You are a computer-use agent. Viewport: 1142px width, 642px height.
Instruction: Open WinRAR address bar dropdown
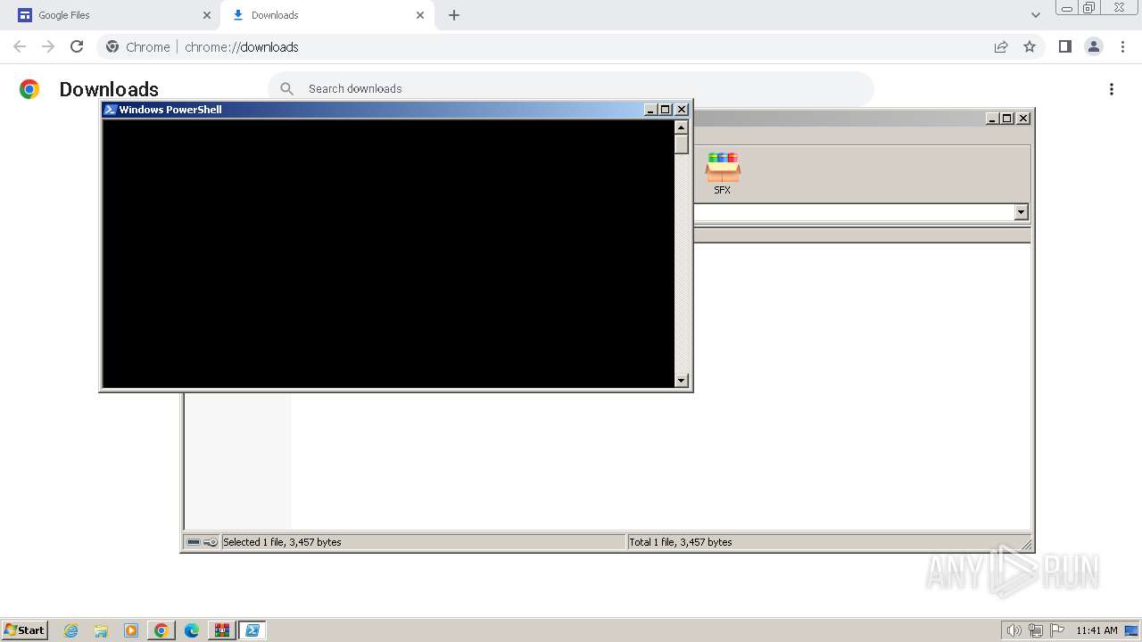(1021, 212)
